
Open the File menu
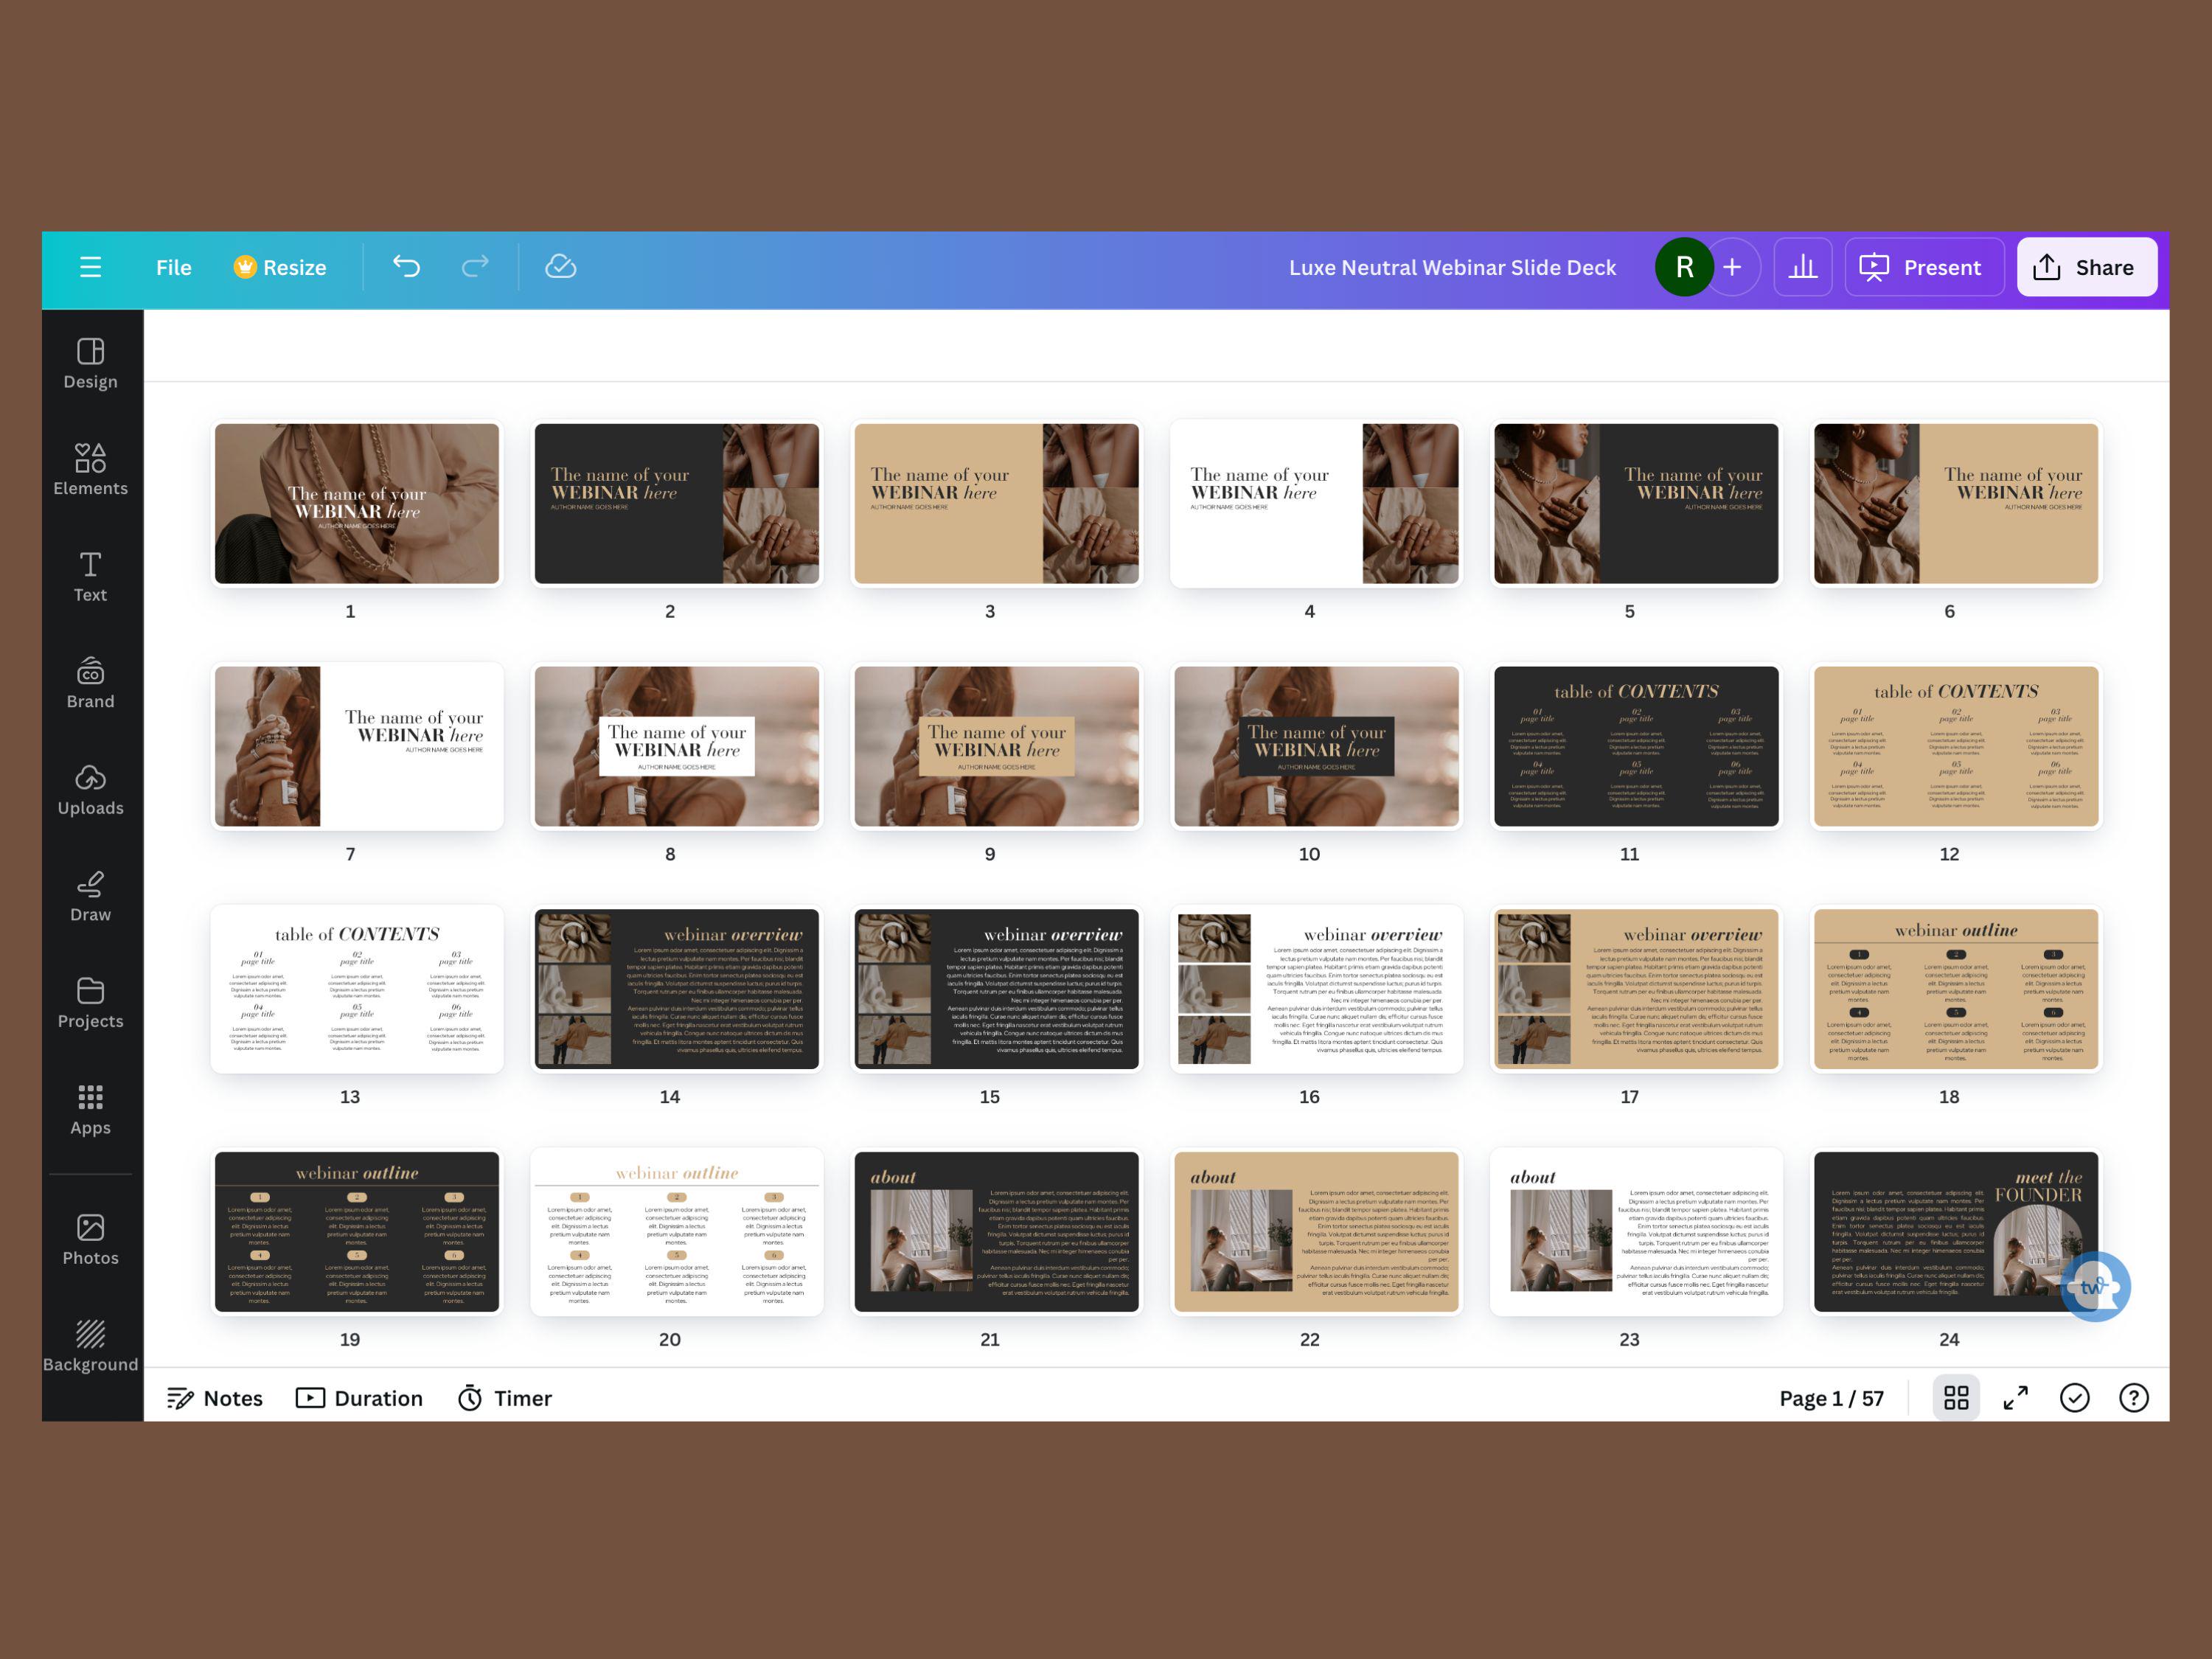click(x=174, y=267)
